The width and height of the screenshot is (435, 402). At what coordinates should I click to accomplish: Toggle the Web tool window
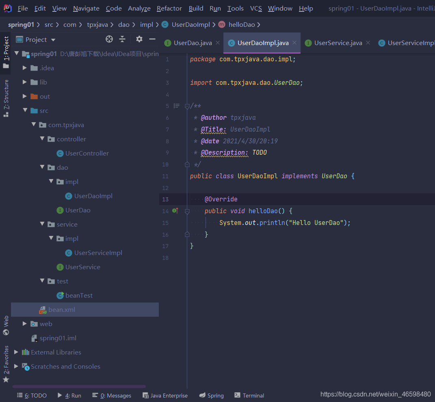(x=6, y=326)
